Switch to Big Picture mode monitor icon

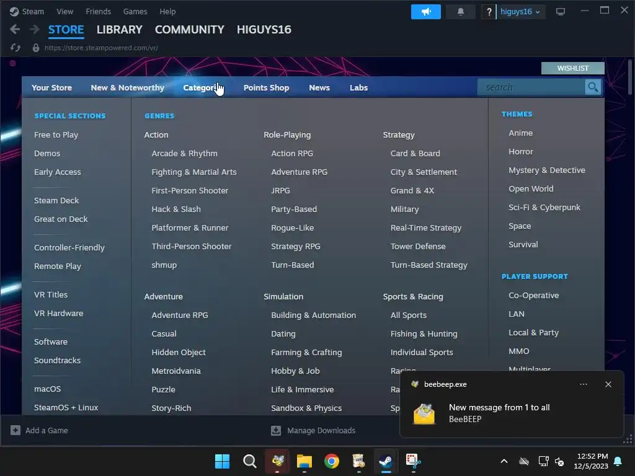tap(561, 12)
